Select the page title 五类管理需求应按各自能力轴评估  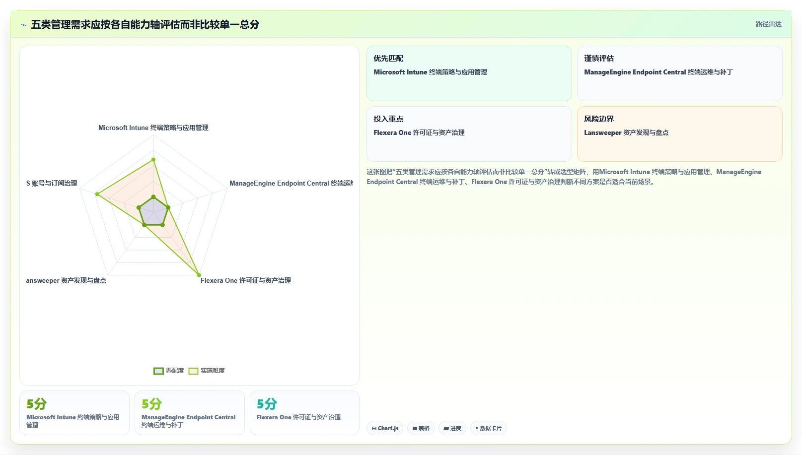(145, 24)
